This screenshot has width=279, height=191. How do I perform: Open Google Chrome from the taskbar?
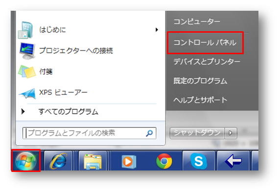[164, 161]
